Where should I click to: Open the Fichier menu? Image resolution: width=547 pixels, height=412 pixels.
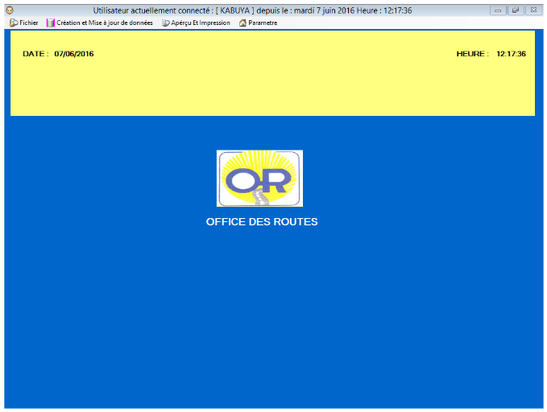[x=24, y=23]
